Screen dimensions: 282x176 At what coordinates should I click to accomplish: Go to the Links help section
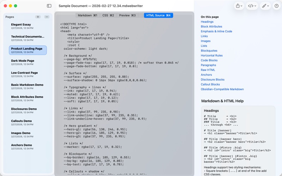(x=204, y=36)
